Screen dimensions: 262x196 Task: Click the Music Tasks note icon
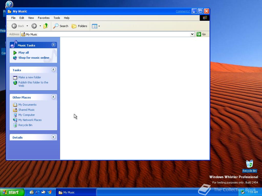(x=14, y=44)
